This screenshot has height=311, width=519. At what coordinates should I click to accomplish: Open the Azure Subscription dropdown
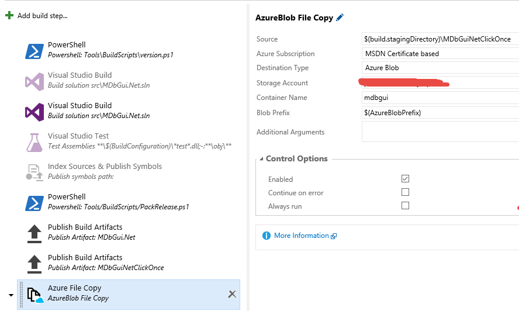440,53
